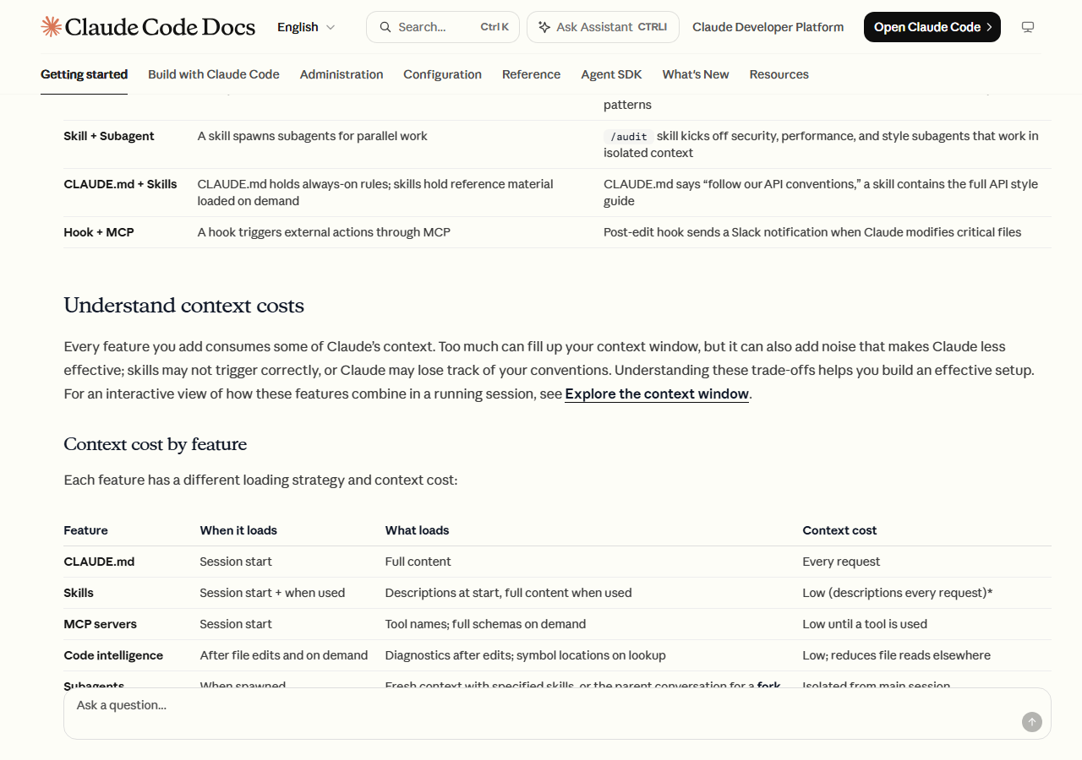The height and width of the screenshot is (760, 1082).
Task: Toggle the theme using the monitor icon
Action: click(x=1028, y=27)
